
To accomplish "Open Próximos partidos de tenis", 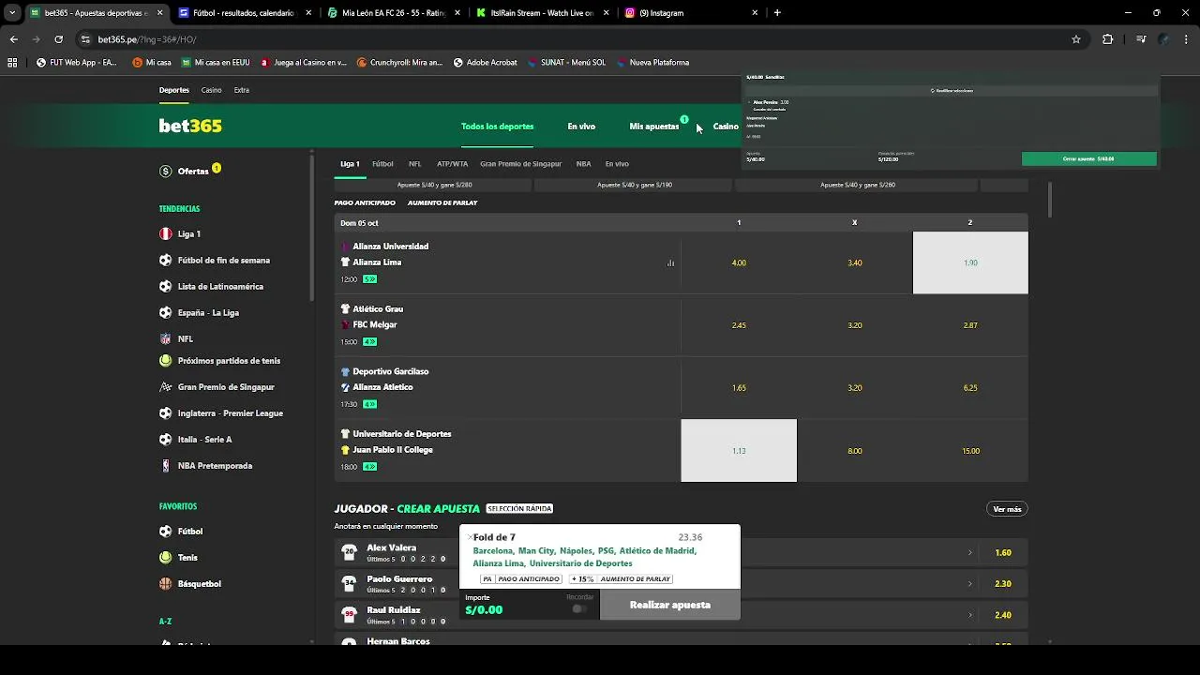I will pyautogui.click(x=229, y=361).
